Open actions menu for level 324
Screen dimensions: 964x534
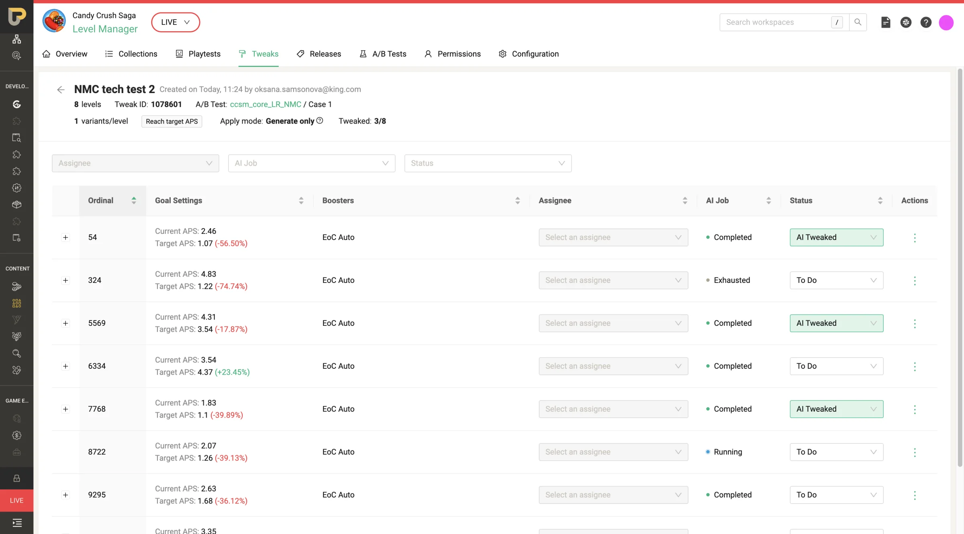click(915, 280)
